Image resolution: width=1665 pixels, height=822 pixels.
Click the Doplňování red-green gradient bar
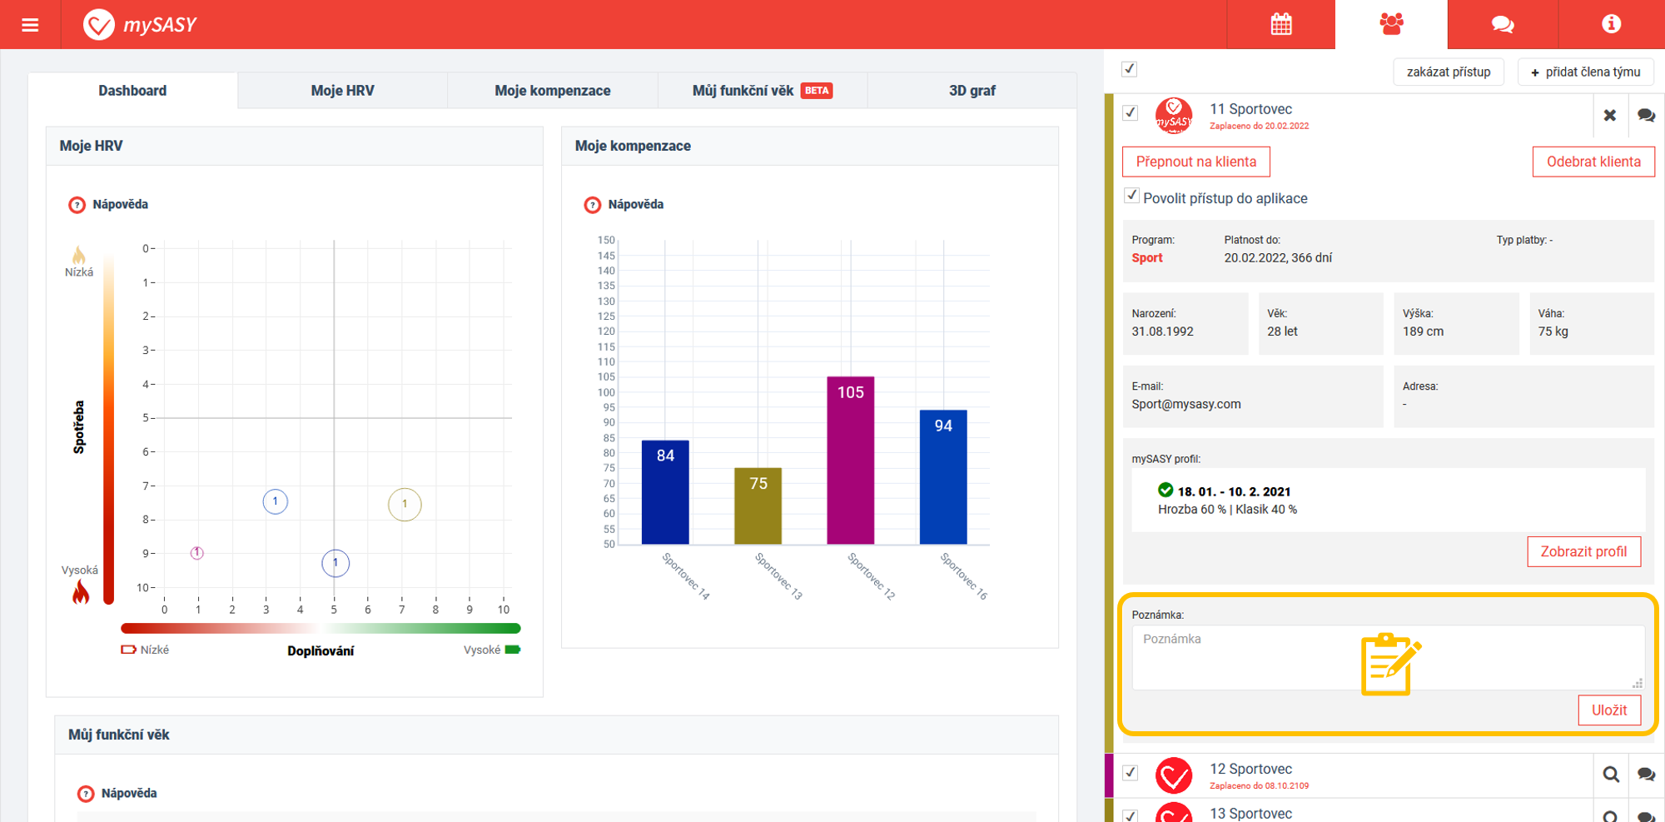[x=321, y=629]
